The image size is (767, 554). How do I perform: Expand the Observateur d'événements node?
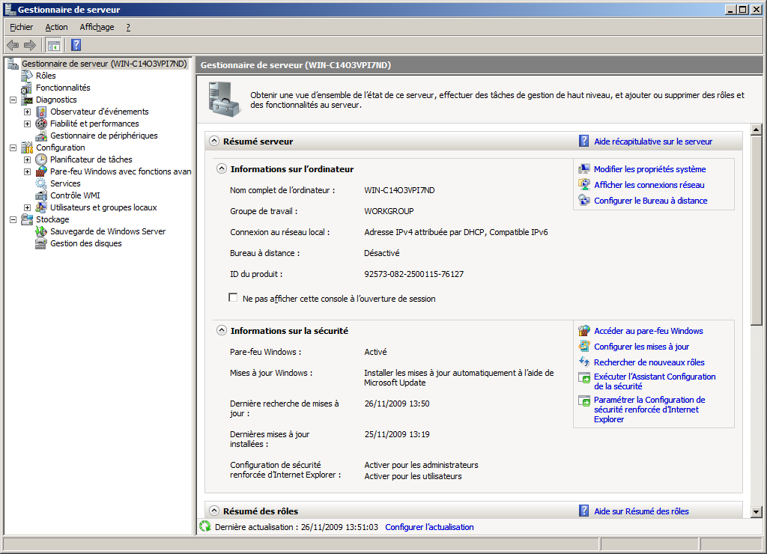coord(27,112)
